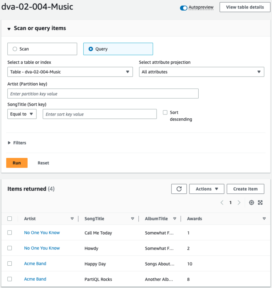Viewport: 272px width, 288px height.
Task: Go to previous results page arrow
Action: (x=222, y=203)
